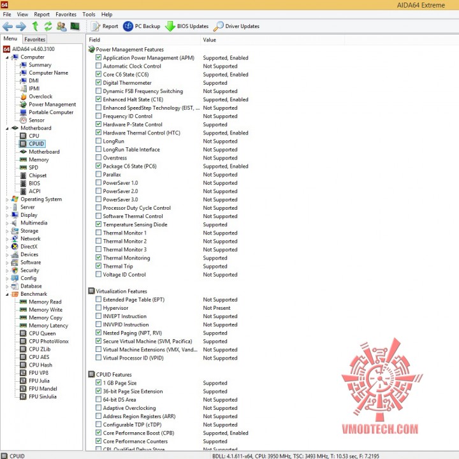The height and width of the screenshot is (459, 459).
Task: Select the Summary tree item
Action: click(36, 64)
